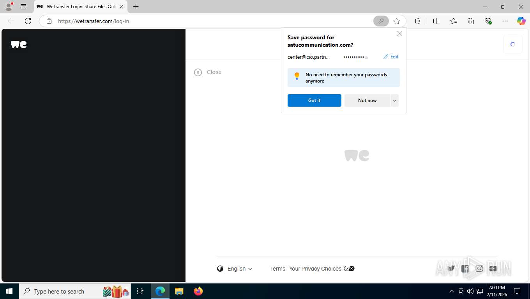The height and width of the screenshot is (299, 530).
Task: Open the Favorites list
Action: (x=454, y=21)
